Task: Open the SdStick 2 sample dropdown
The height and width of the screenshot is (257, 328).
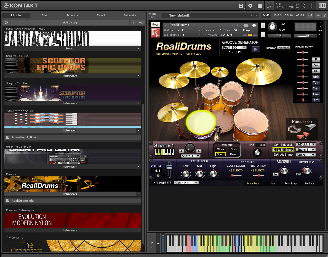Action: point(306,144)
